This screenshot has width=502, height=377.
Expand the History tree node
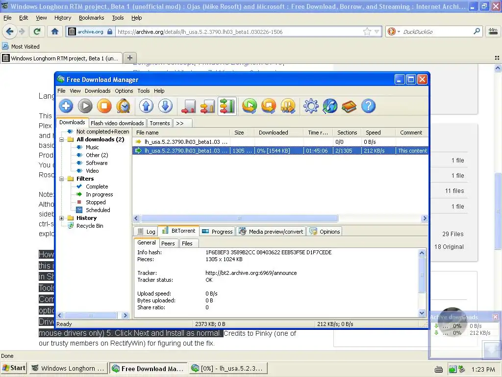click(61, 218)
